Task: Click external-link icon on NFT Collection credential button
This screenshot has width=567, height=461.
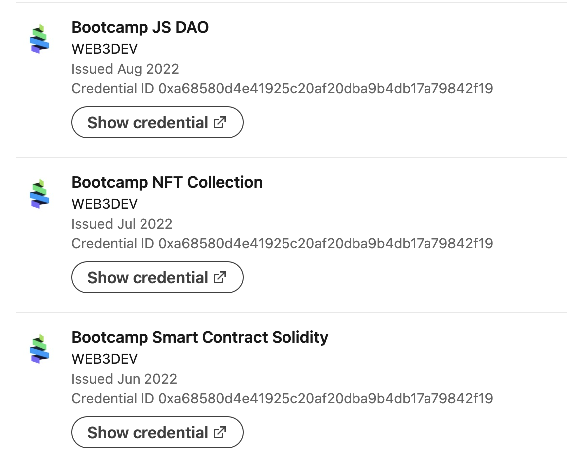Action: pyautogui.click(x=220, y=277)
